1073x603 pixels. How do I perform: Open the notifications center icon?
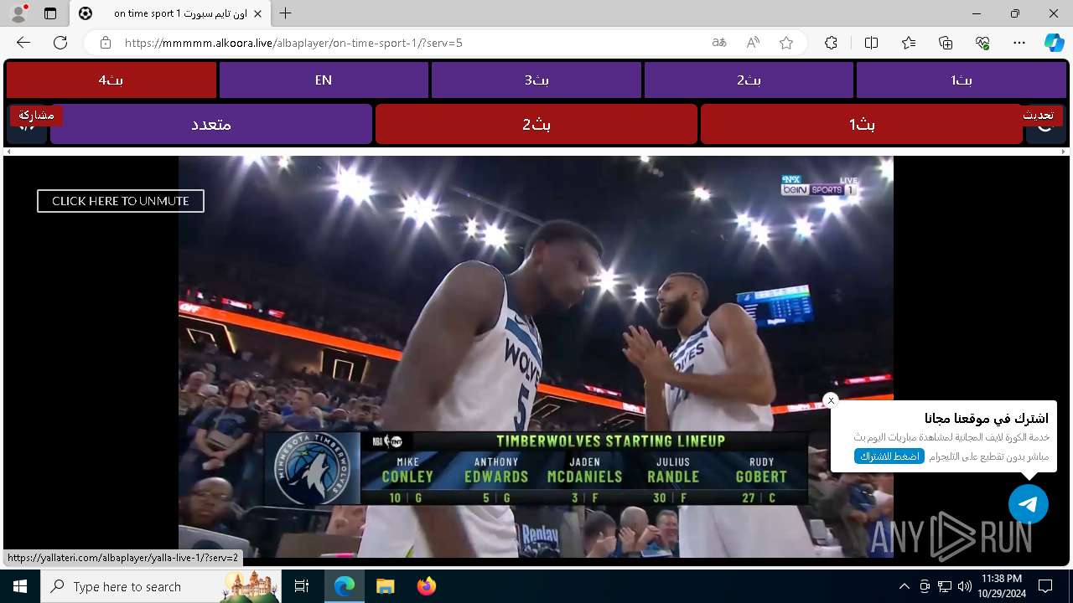coord(1045,586)
